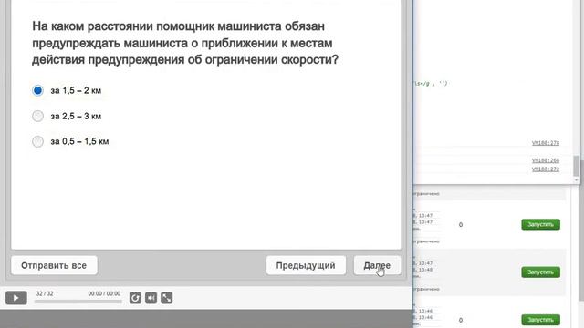Advance with the 'Далее' button

tap(377, 265)
